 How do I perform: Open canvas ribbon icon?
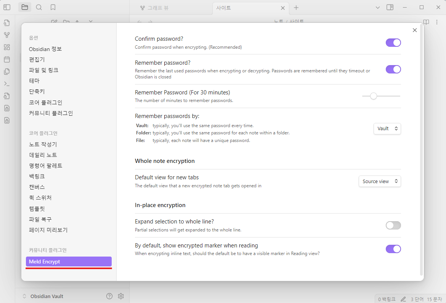(7, 47)
